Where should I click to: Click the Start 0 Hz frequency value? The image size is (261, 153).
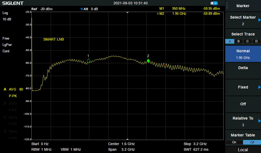(x=40, y=144)
